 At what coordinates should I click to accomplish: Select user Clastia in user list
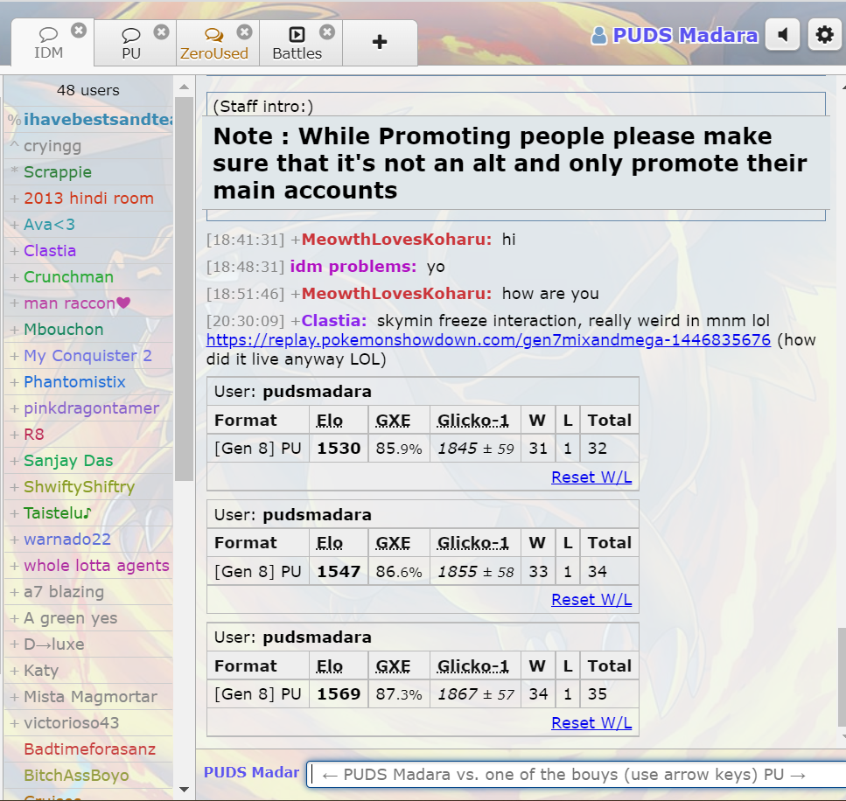pyautogui.click(x=89, y=251)
